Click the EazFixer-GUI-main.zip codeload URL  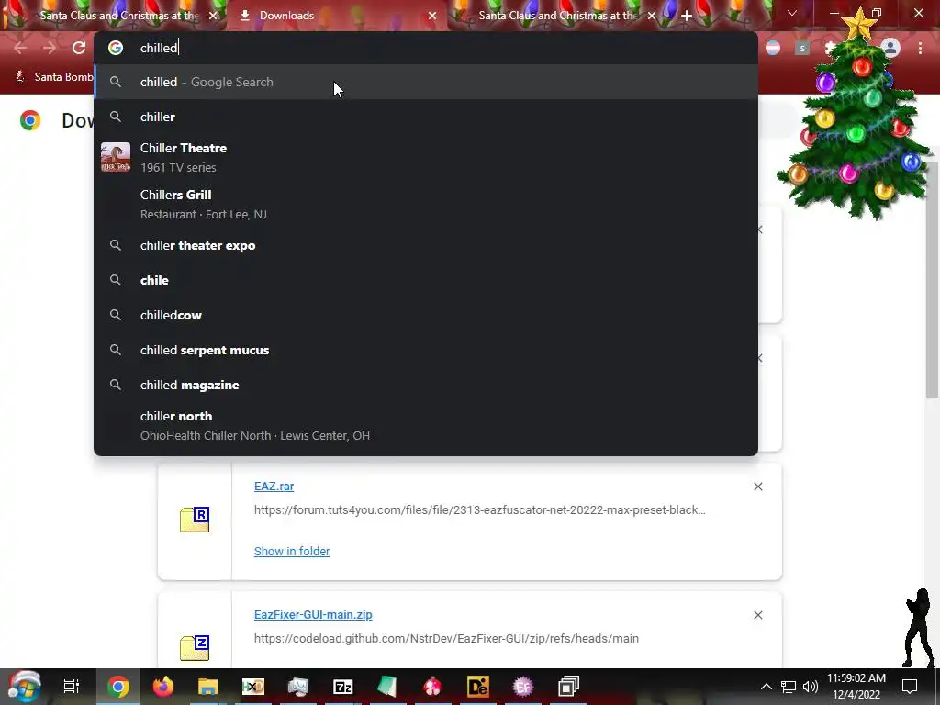tap(446, 639)
